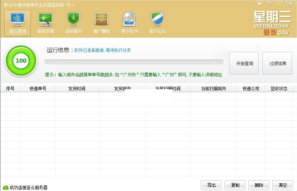Click the task progress bar
This screenshot has width=297, height=191.
pyautogui.click(x=134, y=62)
